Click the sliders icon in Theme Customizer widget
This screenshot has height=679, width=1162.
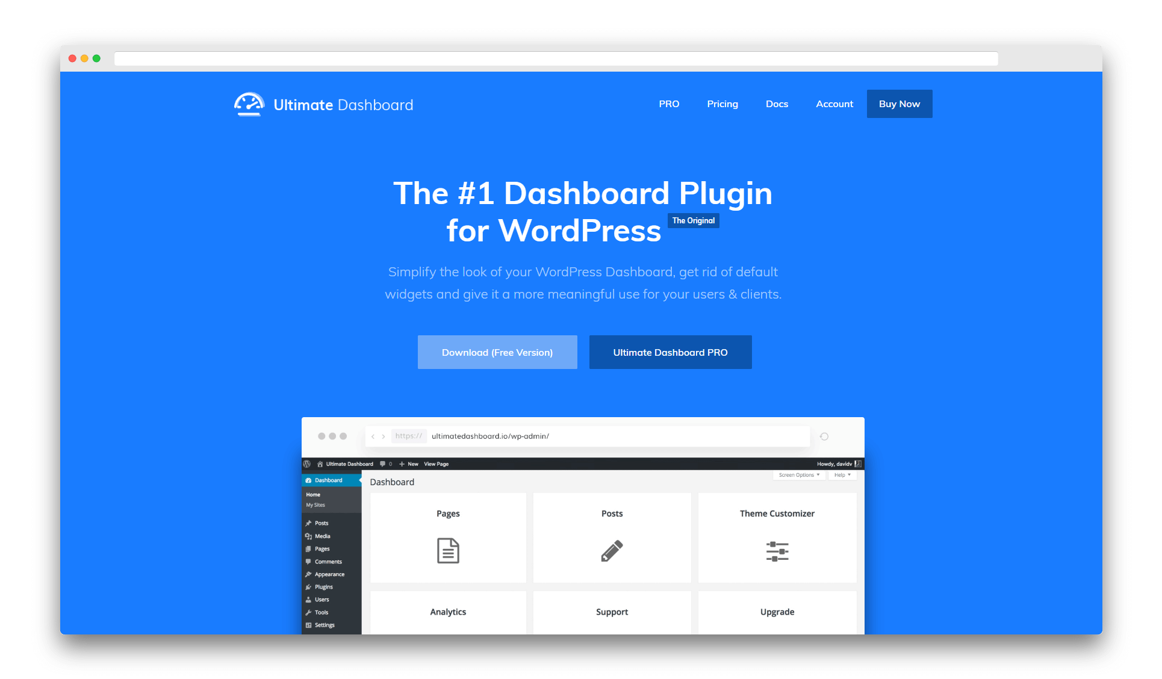pos(777,551)
